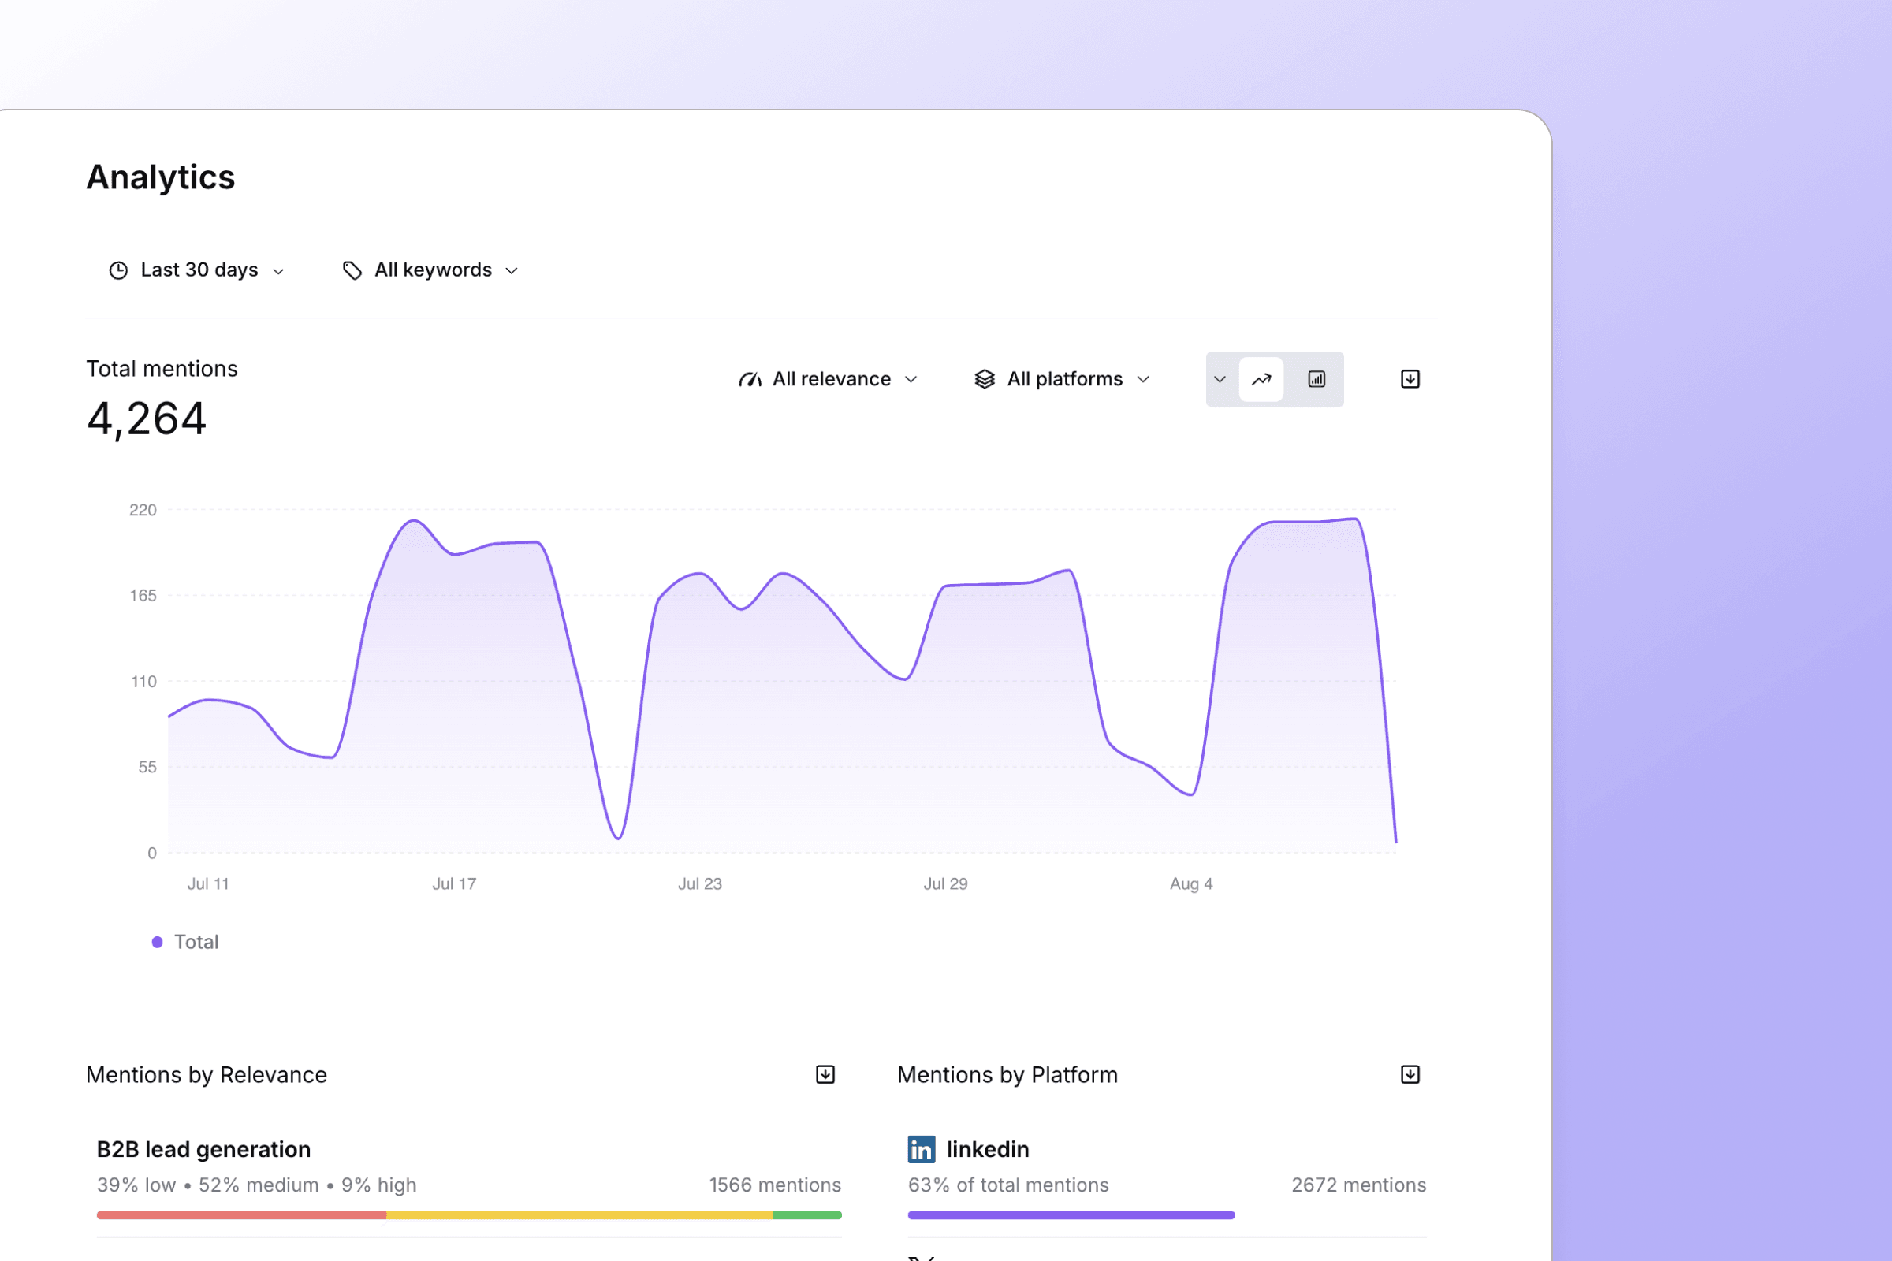Switch the chart to bar view
Viewport: 1892px width, 1261px height.
[1316, 379]
